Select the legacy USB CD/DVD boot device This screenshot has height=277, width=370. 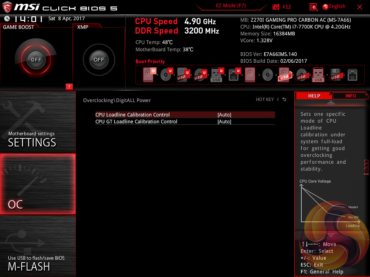[302, 75]
